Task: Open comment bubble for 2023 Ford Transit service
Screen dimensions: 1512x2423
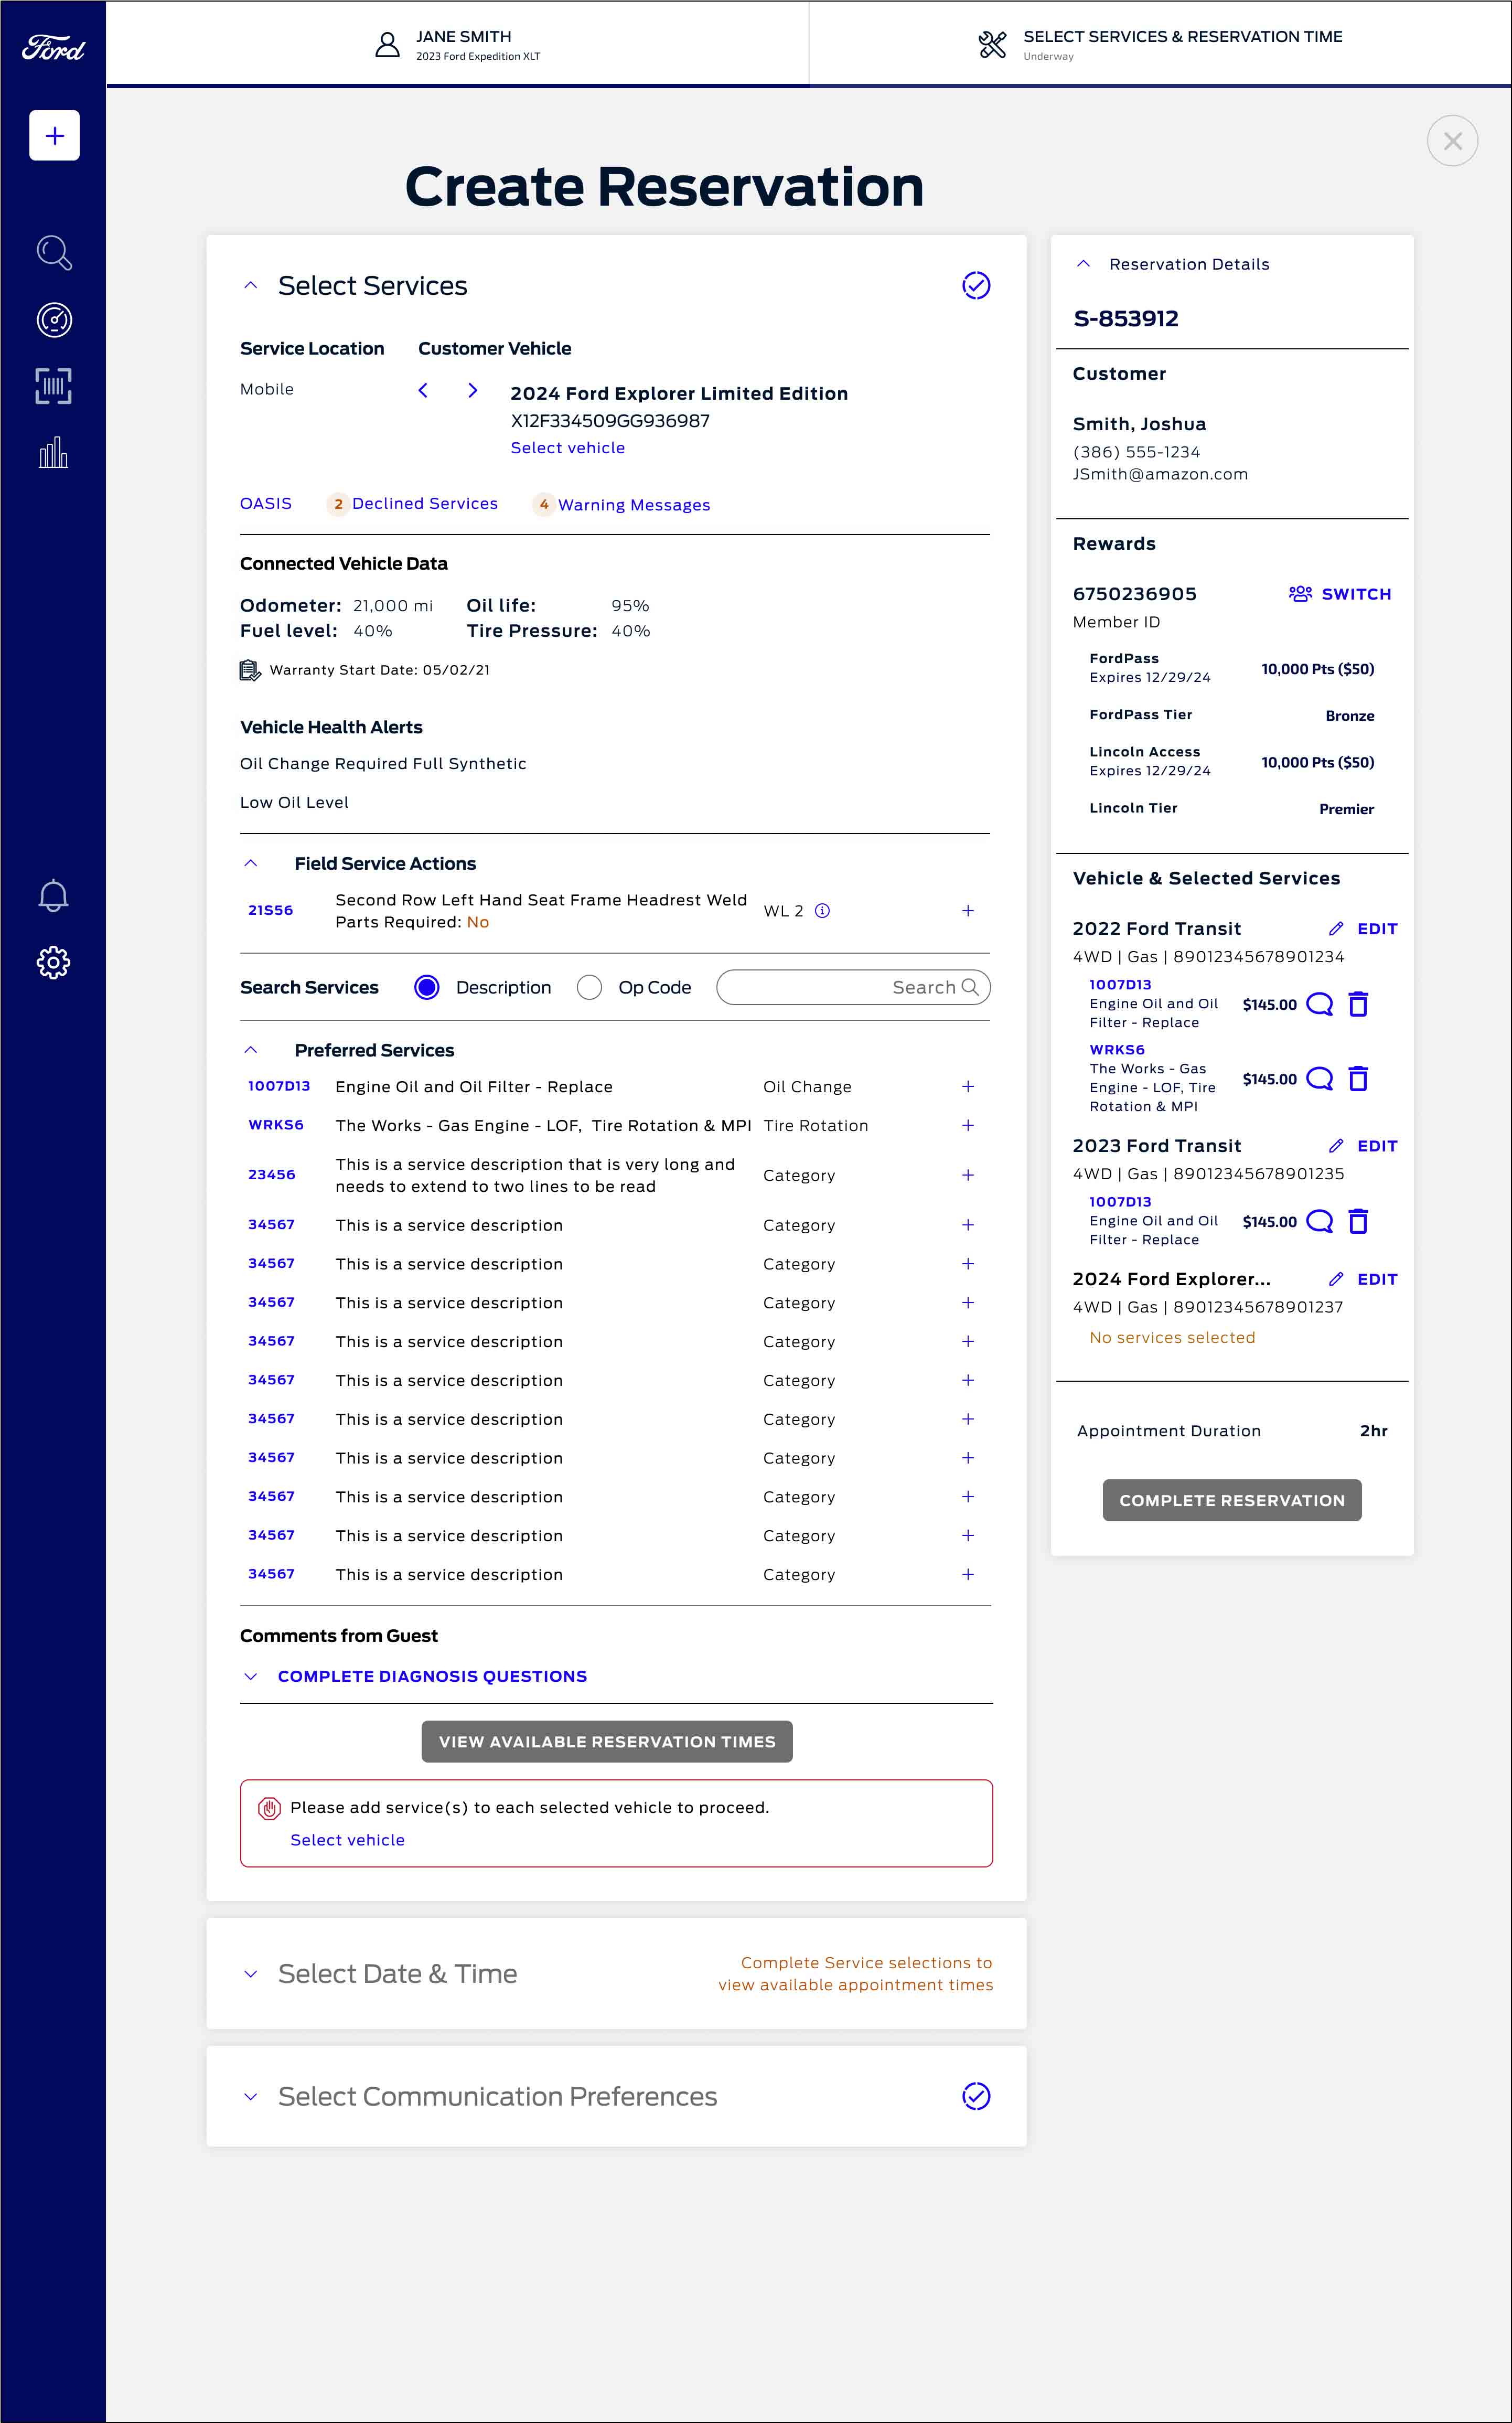Action: pyautogui.click(x=1319, y=1221)
